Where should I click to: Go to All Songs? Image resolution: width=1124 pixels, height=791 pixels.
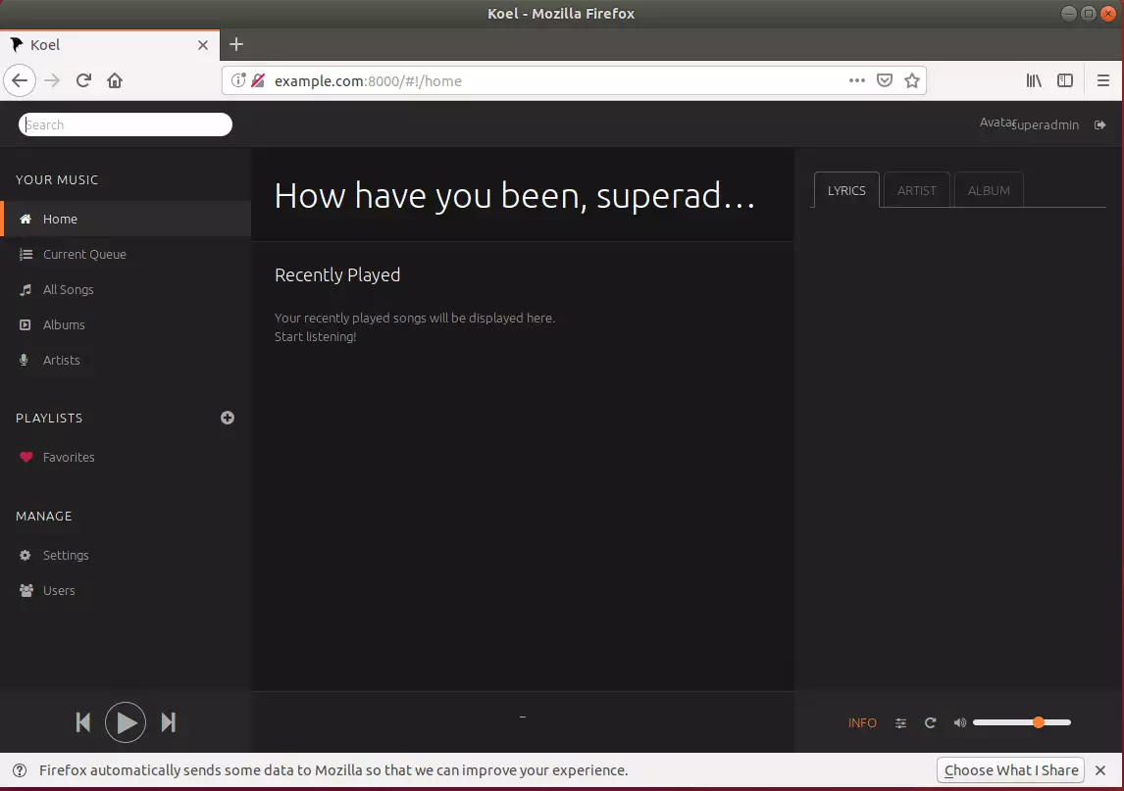[127, 289]
